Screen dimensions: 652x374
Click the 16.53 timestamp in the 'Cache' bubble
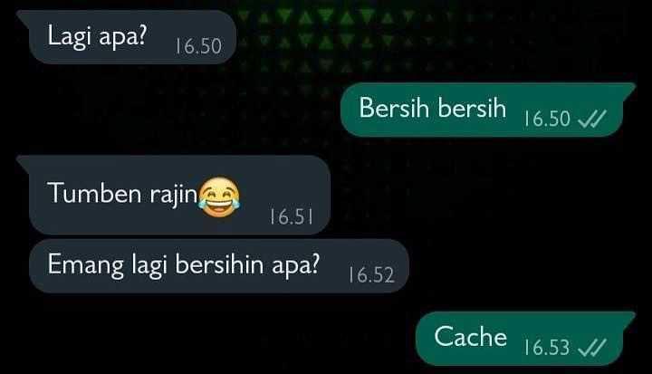[547, 348]
